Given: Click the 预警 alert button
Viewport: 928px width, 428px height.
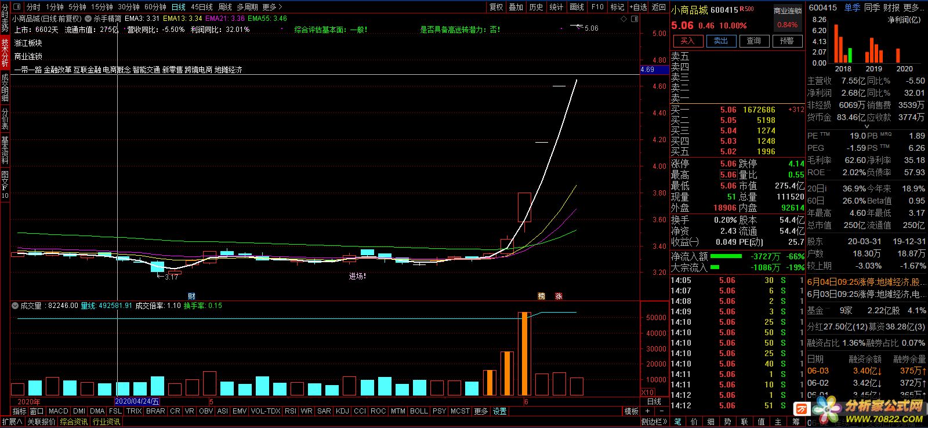Looking at the screenshot, I should coord(787,41).
